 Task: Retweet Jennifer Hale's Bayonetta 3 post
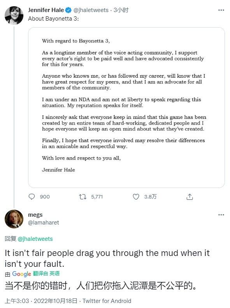tap(83, 197)
